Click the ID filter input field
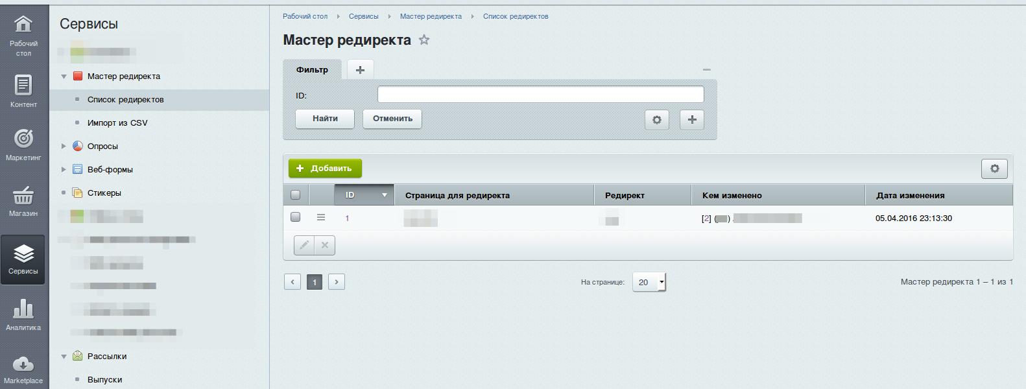Image resolution: width=1026 pixels, height=389 pixels. (540, 95)
